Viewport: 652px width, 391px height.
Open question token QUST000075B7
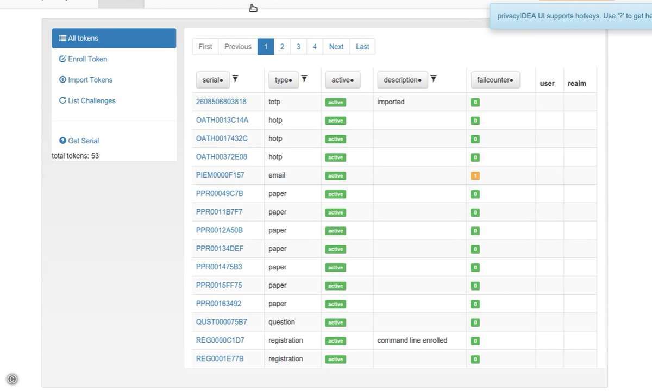click(x=222, y=322)
